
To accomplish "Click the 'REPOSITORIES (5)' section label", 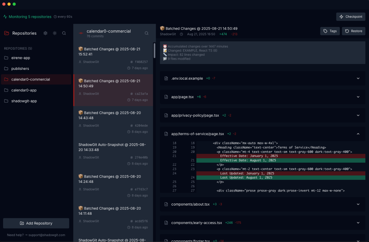I will [18, 48].
